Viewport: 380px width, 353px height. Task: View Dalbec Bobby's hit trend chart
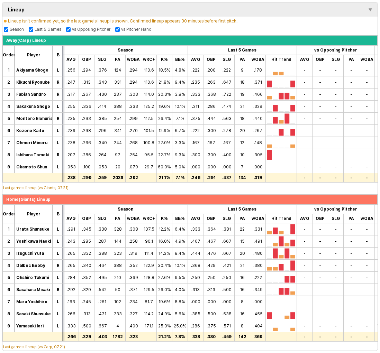[281, 266]
